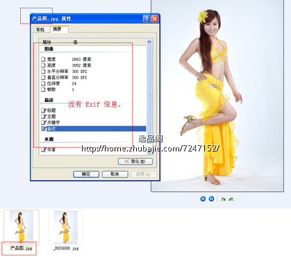Click the 3852 像素 height value
The image size is (291, 257).
(81, 65)
